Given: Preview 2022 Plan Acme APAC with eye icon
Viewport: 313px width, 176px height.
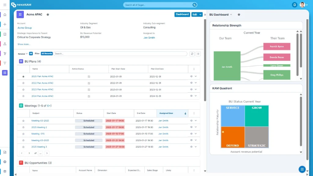Looking at the screenshot, I should [191, 83].
